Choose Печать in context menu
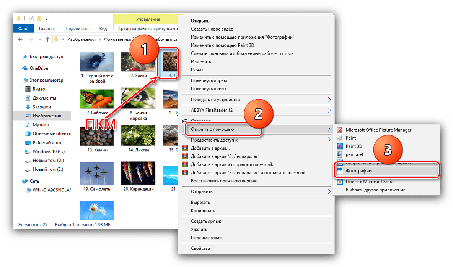This screenshot has height=267, width=453. (x=198, y=70)
